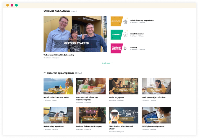This screenshot has height=138, width=199.
Task: Open 'Velkommen til XtraMile Onboarding' course title
Action: point(59,55)
